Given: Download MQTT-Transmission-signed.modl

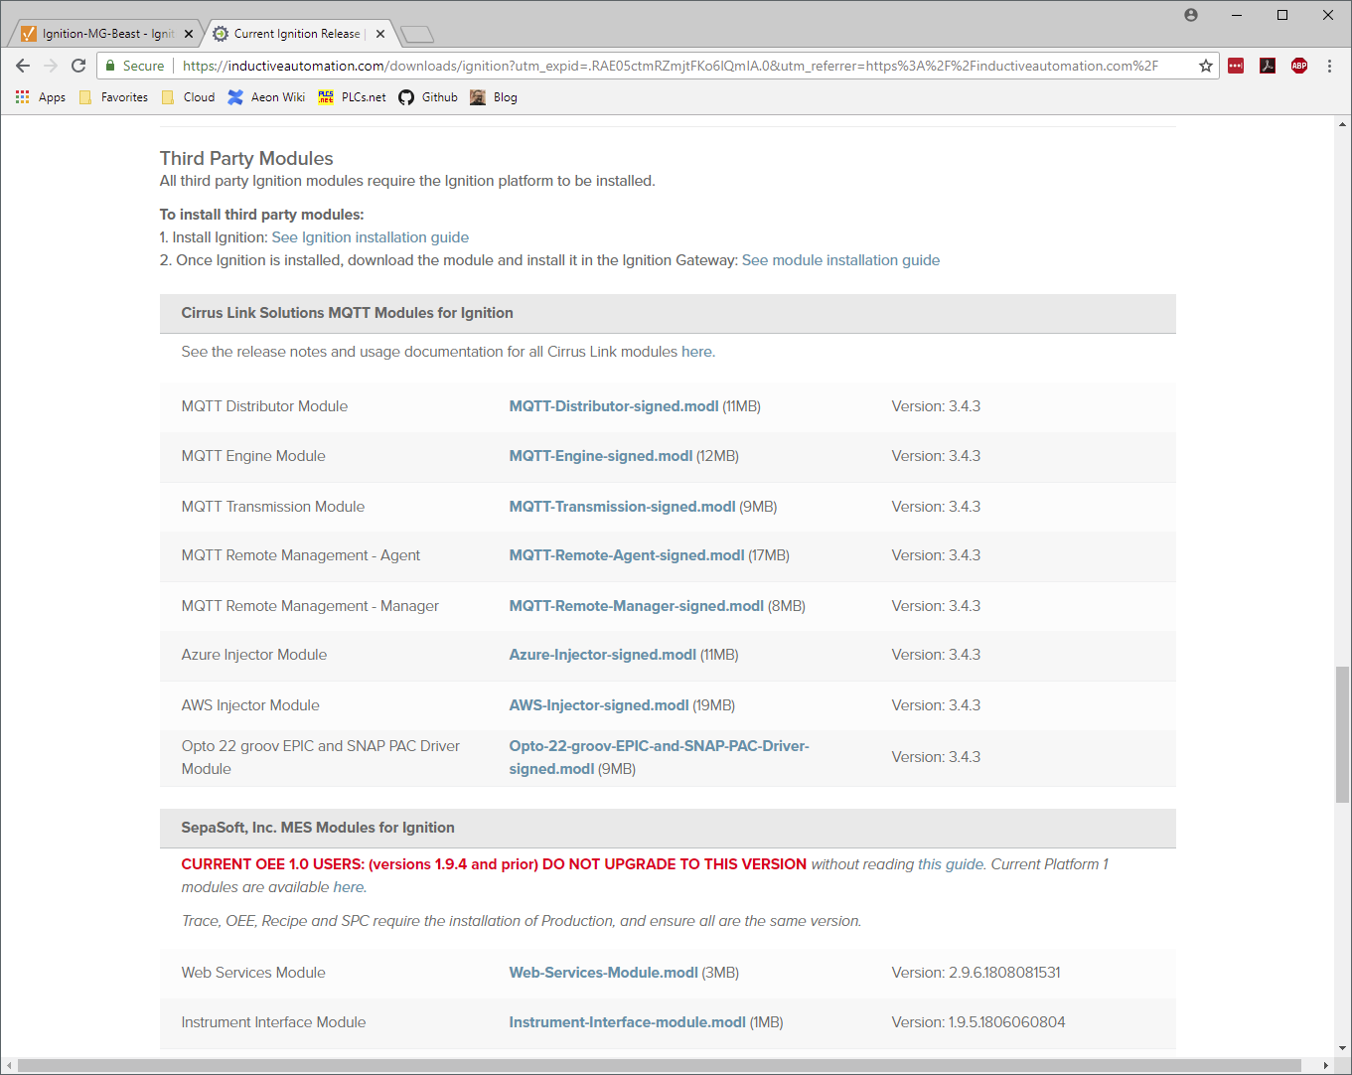Looking at the screenshot, I should (622, 507).
